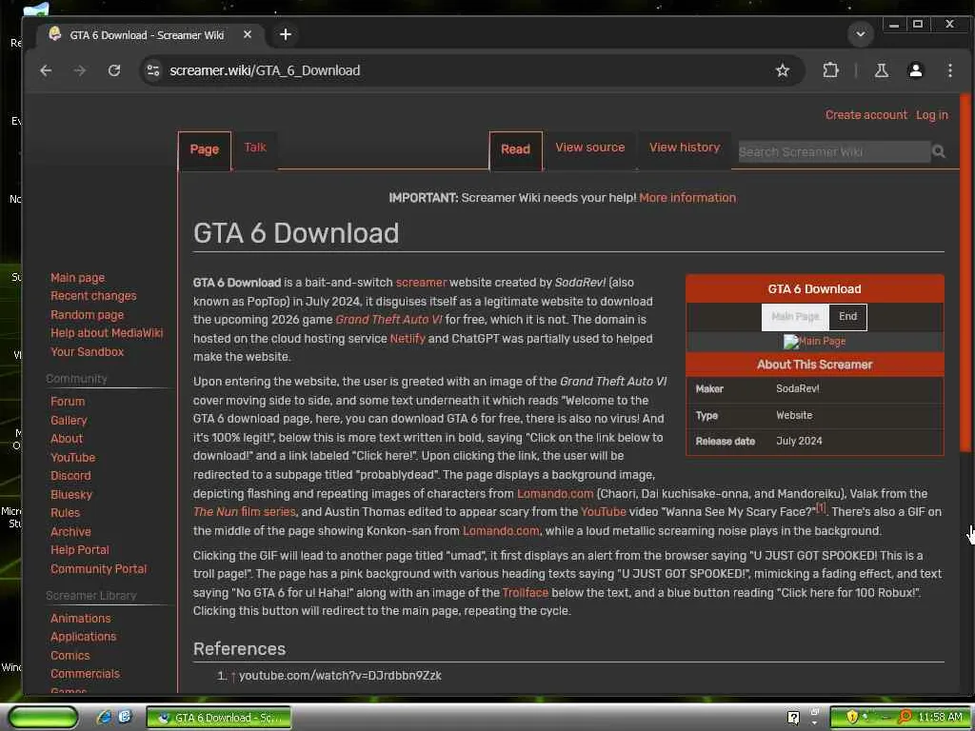Go back with the browser back arrow
The image size is (975, 731).
(x=46, y=70)
